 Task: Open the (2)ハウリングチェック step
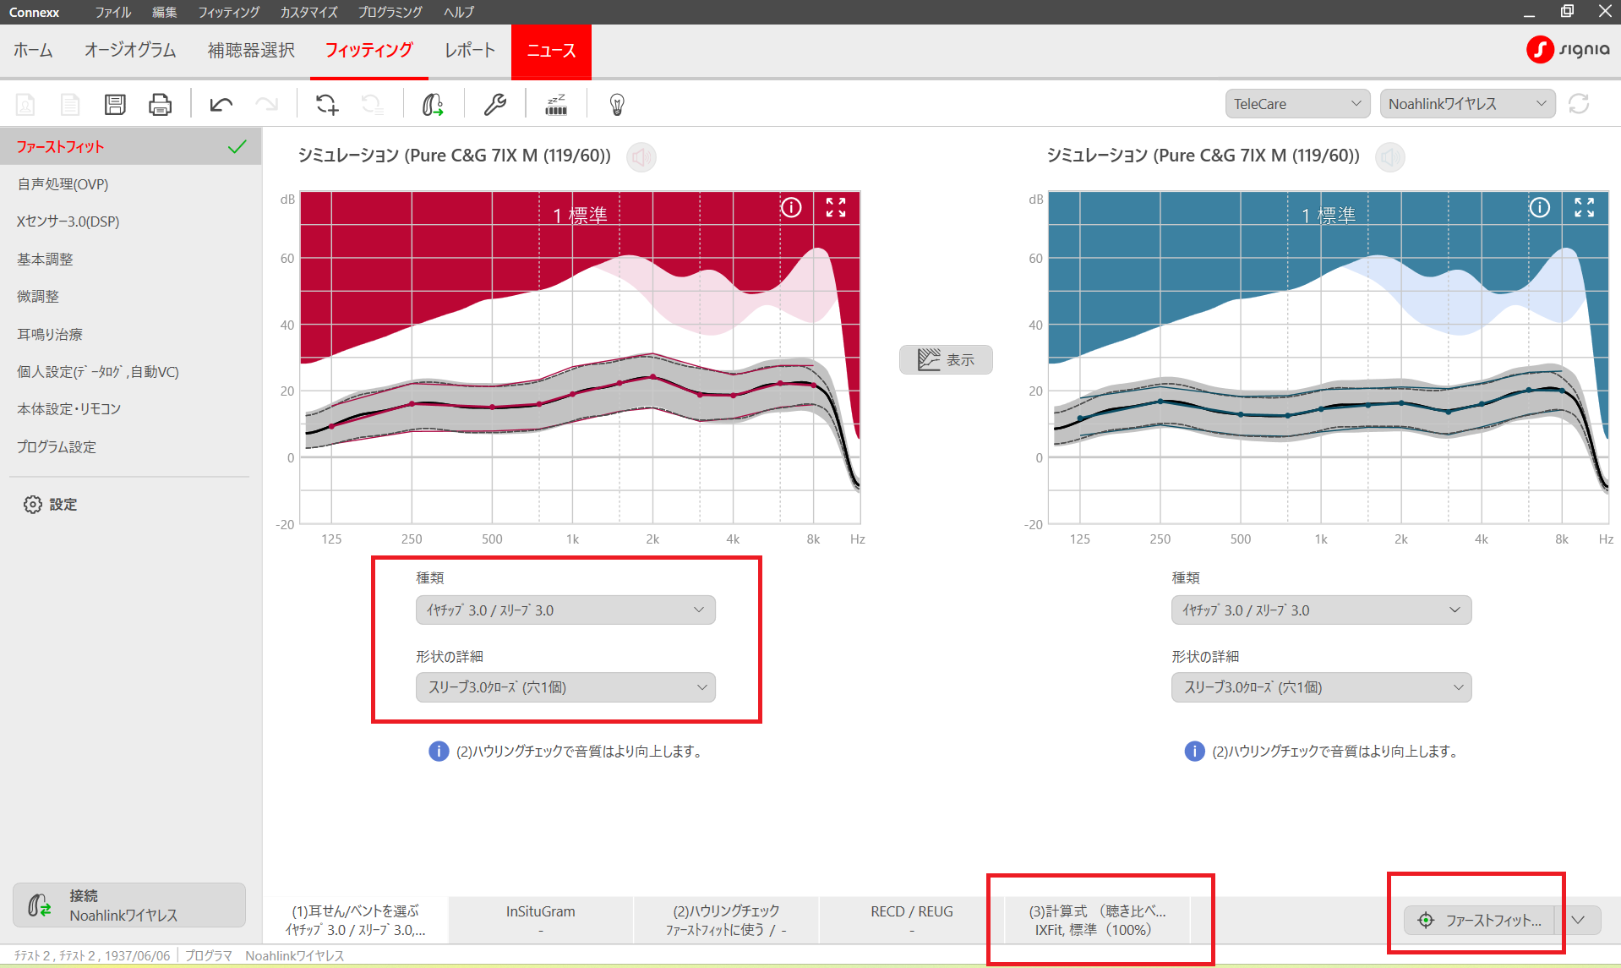point(726,920)
